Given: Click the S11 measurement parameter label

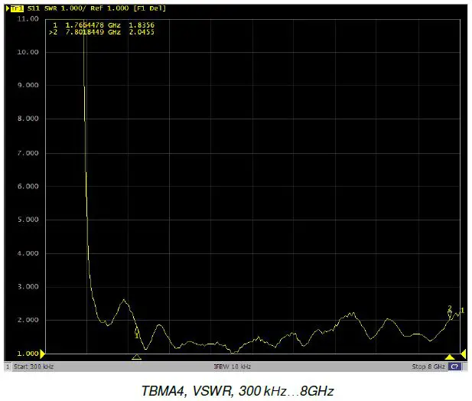Looking at the screenshot, I should click(x=34, y=8).
